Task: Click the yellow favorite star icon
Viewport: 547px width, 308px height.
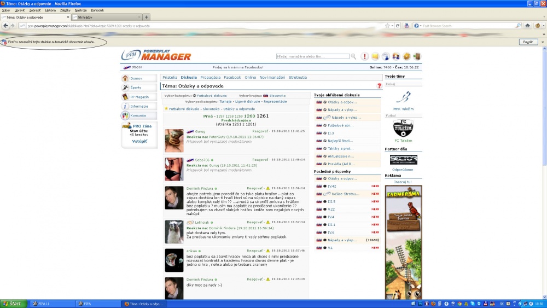Action: click(166, 109)
